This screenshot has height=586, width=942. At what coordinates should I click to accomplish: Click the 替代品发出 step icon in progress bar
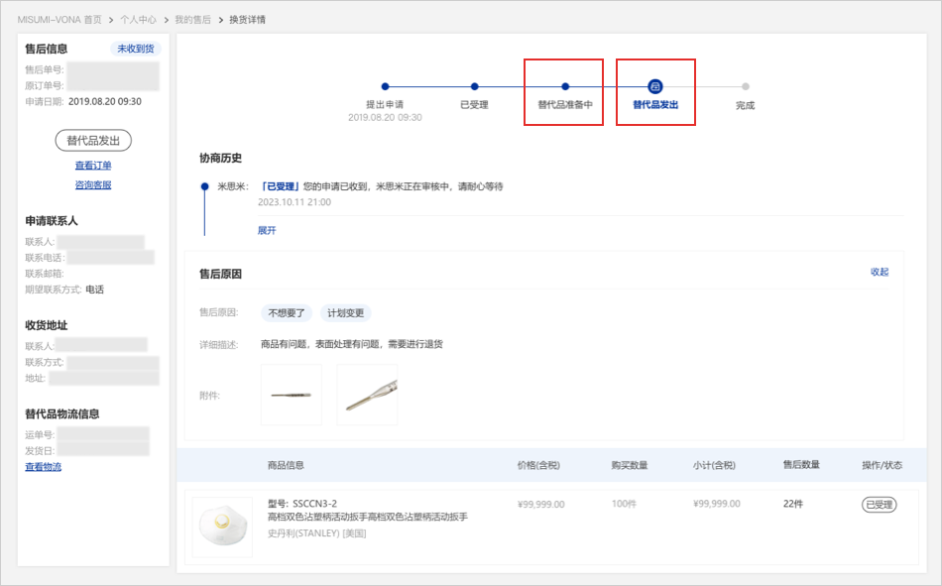(655, 87)
